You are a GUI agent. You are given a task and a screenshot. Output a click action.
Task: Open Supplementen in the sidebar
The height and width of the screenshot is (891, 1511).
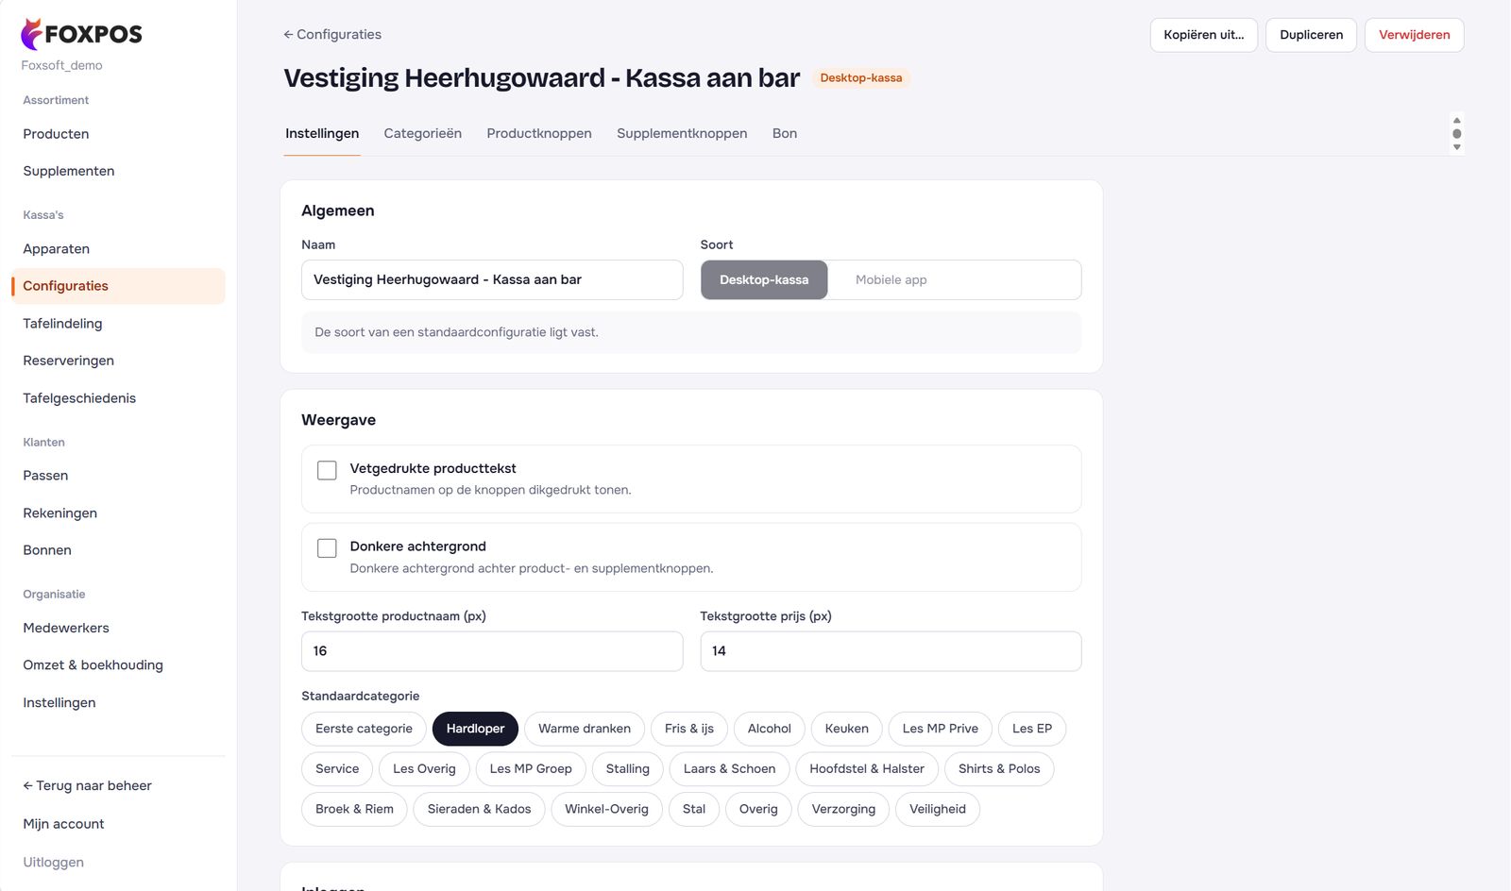coord(118,171)
